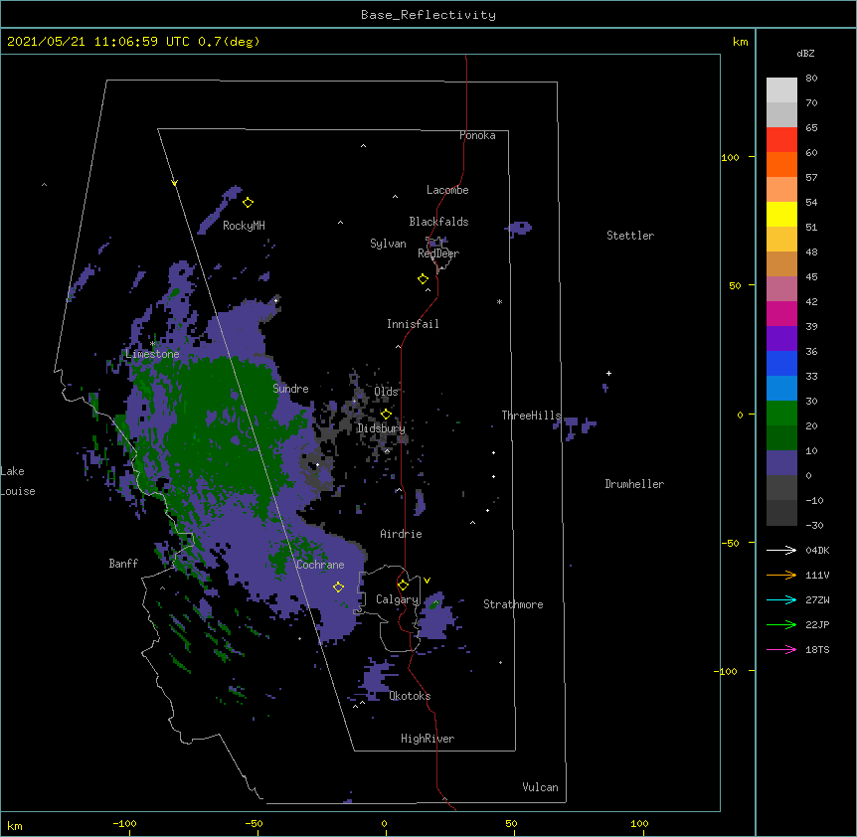This screenshot has height=837, width=857.
Task: Click the yellow station marker near RockyMH
Action: coord(249,203)
